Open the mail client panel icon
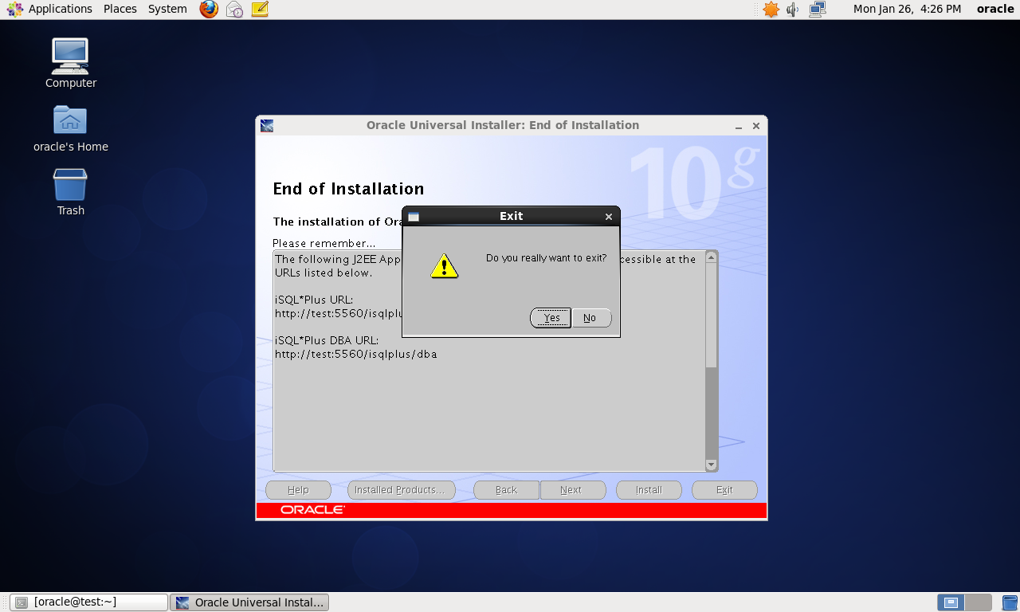Screen dimensions: 1020x612 (x=234, y=10)
